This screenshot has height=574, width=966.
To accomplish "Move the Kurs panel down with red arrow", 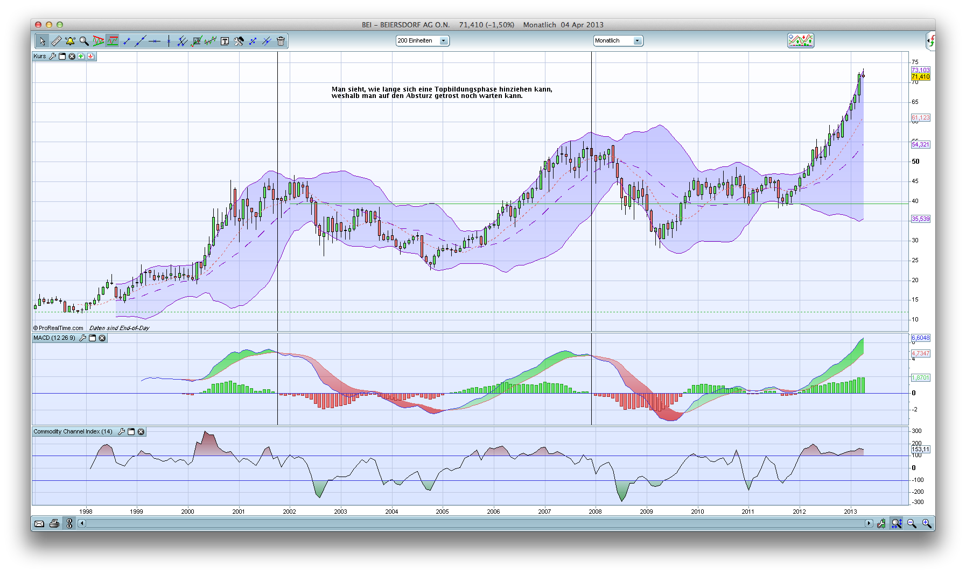I will click(x=90, y=56).
